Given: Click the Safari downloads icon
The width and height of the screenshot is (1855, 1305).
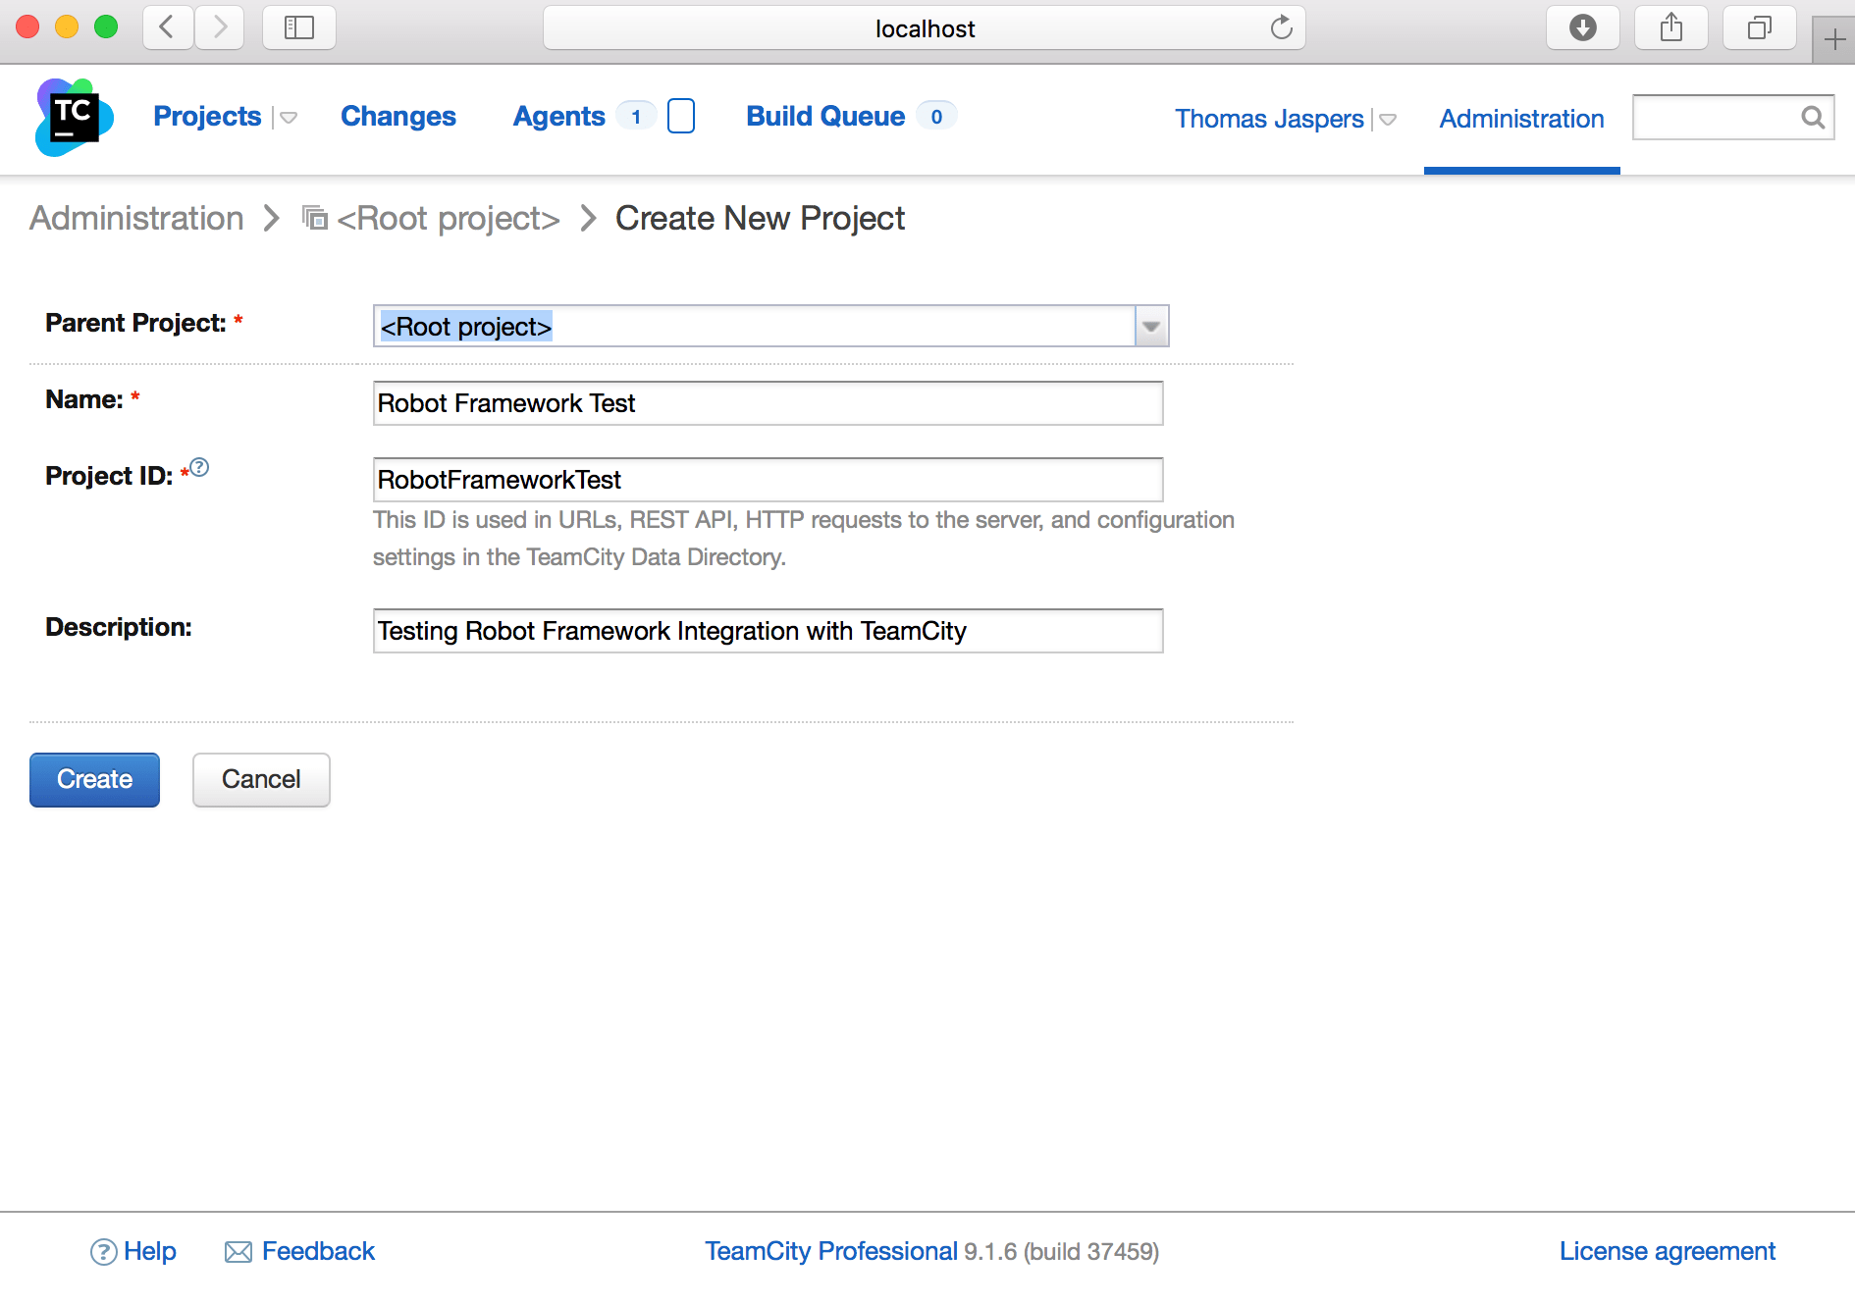Looking at the screenshot, I should [1582, 27].
